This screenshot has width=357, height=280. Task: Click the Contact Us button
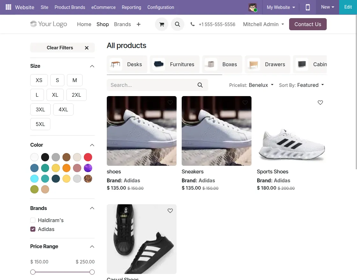pyautogui.click(x=308, y=24)
